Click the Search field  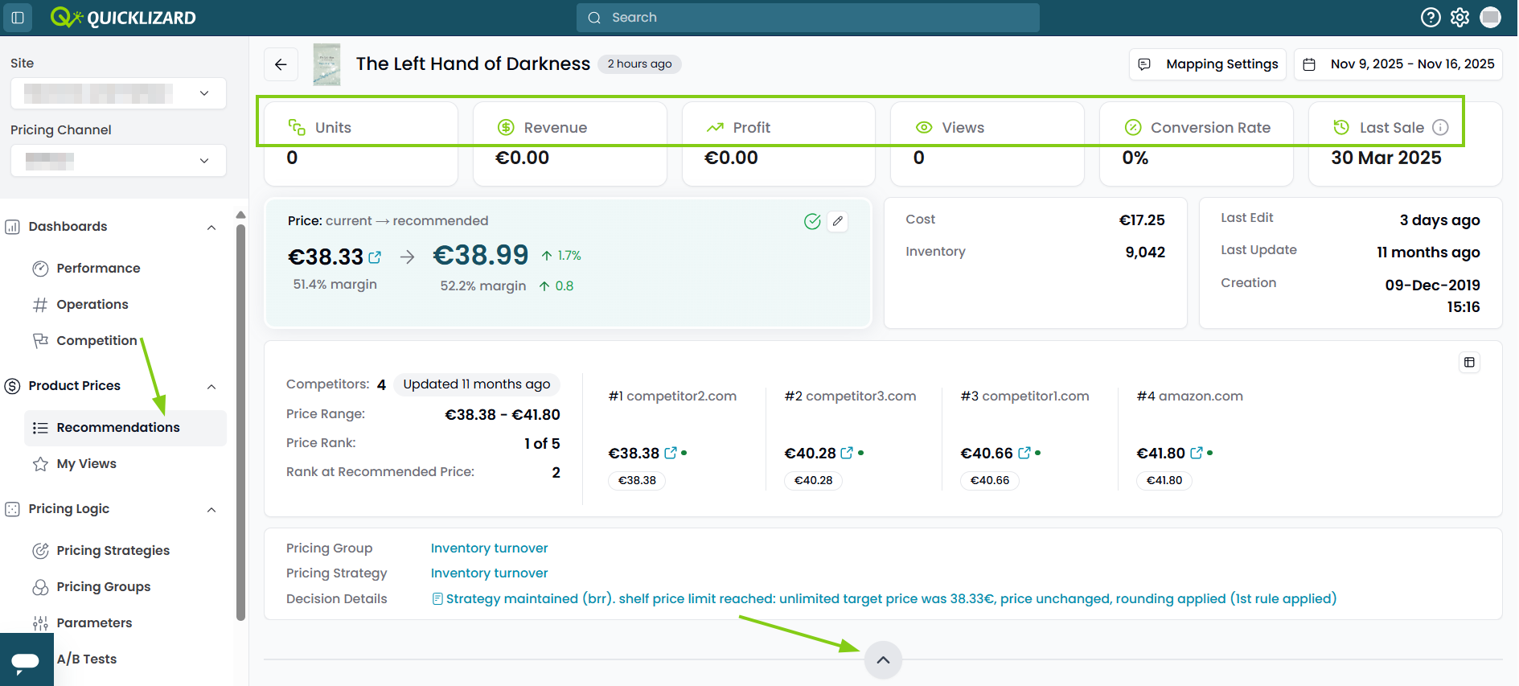[x=807, y=18]
